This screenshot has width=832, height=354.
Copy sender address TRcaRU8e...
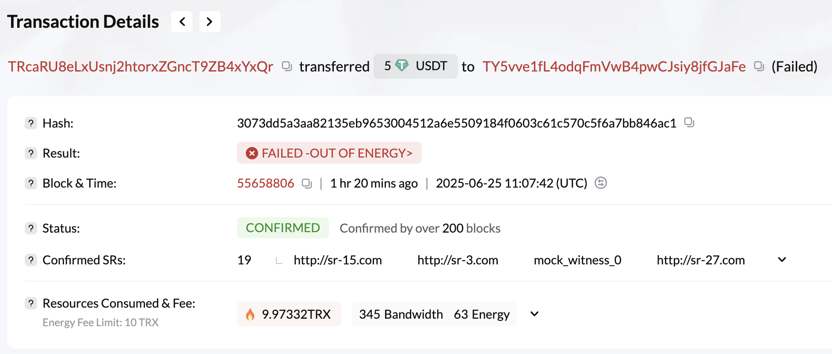click(x=287, y=66)
